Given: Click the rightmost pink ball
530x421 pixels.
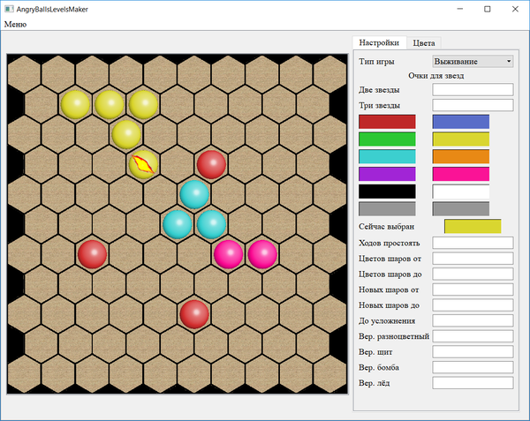Looking at the screenshot, I should coord(262,254).
